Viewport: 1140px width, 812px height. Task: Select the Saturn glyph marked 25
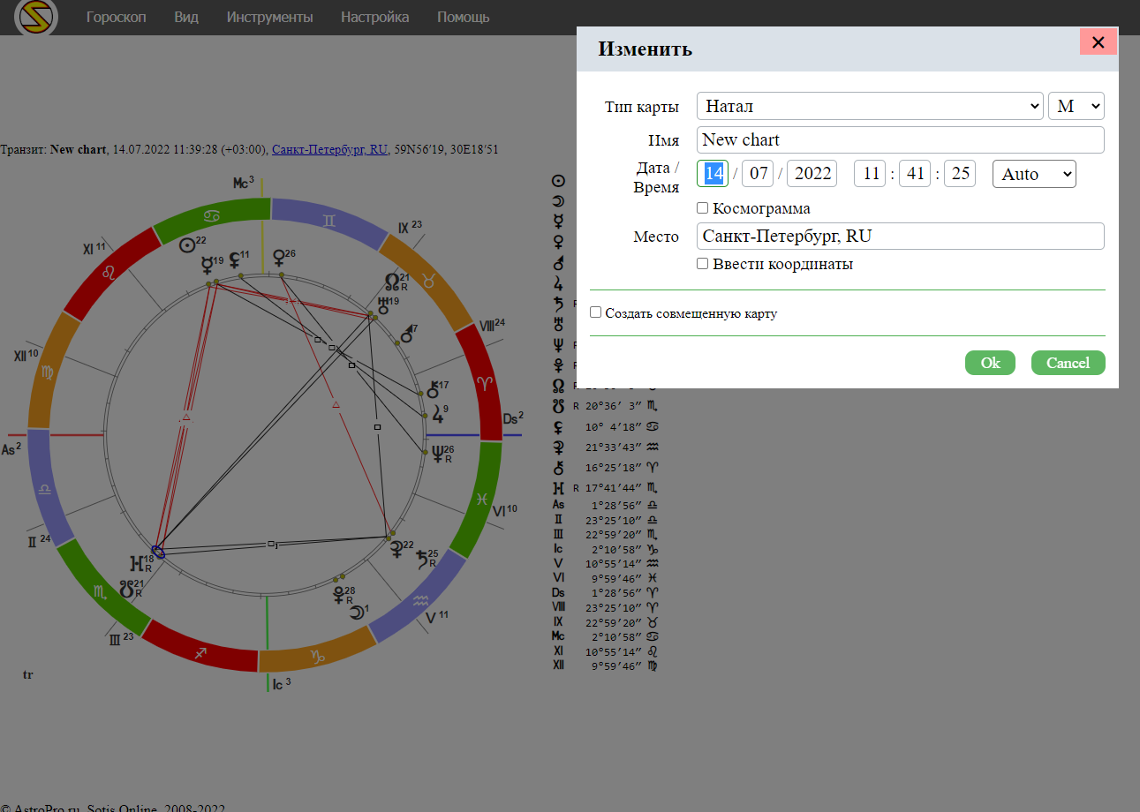pos(424,559)
